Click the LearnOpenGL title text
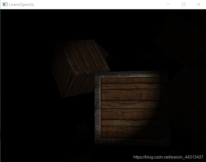Image resolution: width=206 pixels, height=162 pixels. click(22, 5)
